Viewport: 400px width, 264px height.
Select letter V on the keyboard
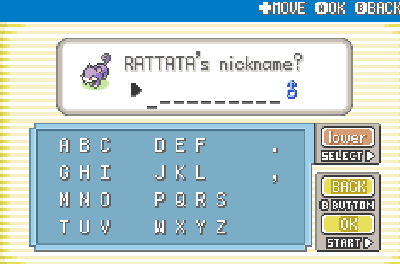click(106, 227)
